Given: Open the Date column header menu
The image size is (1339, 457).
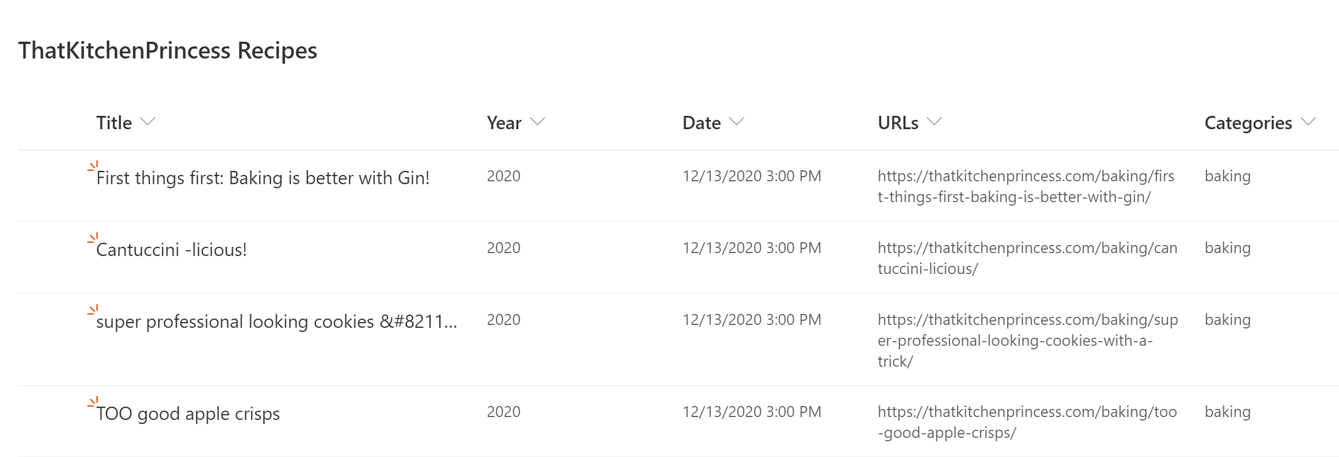Looking at the screenshot, I should click(x=738, y=122).
